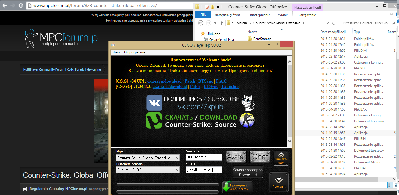Switch to the Udostępnianie tab
The width and height of the screenshot is (399, 195).
coord(259,15)
